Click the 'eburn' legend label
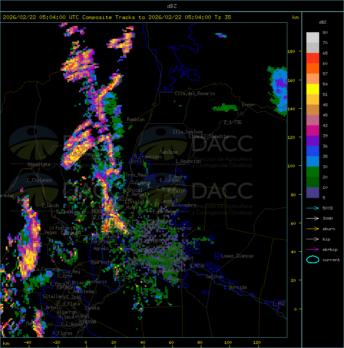The height and width of the screenshot is (348, 344). [x=329, y=229]
